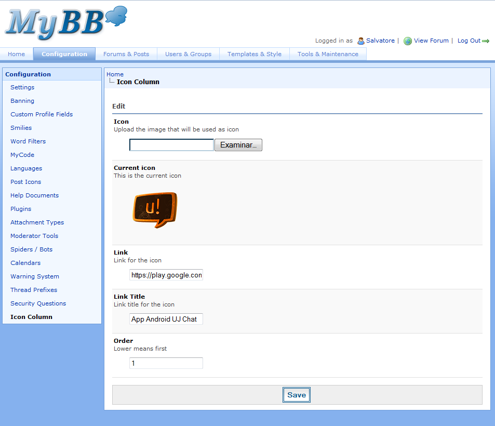This screenshot has height=426, width=495.
Task: Open Security Questions in the sidebar
Action: [x=38, y=303]
